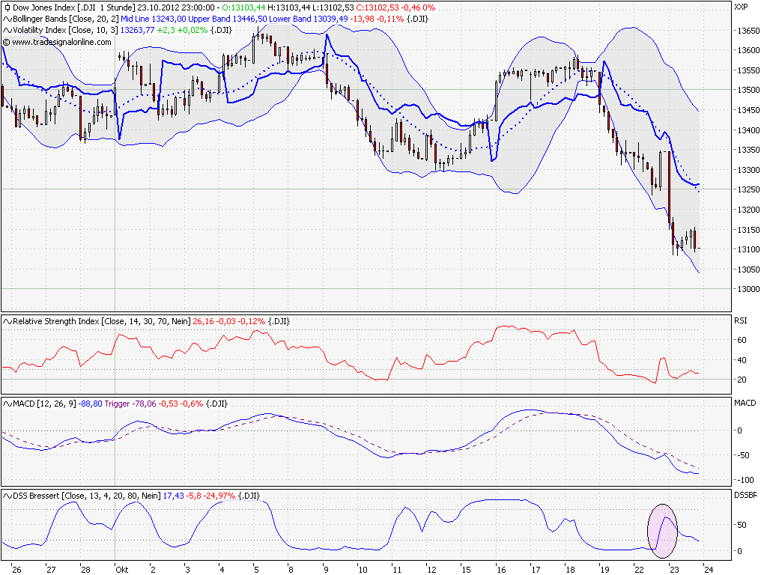Image resolution: width=767 pixels, height=575 pixels.
Task: Click the curve icon beside DSS Bressert
Action: click(6, 495)
